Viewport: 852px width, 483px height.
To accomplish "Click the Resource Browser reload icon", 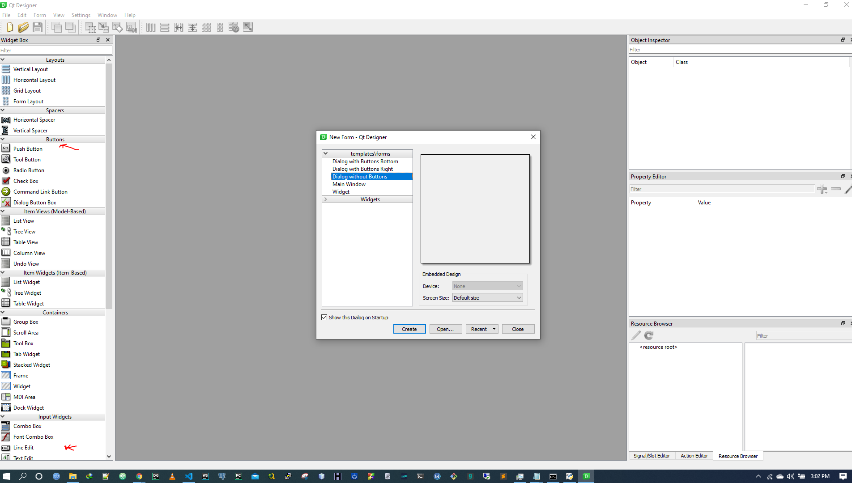I will [x=649, y=335].
